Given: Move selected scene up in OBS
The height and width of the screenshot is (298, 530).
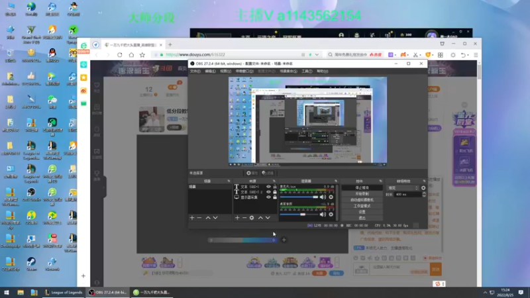Looking at the screenshot, I should coord(208,218).
